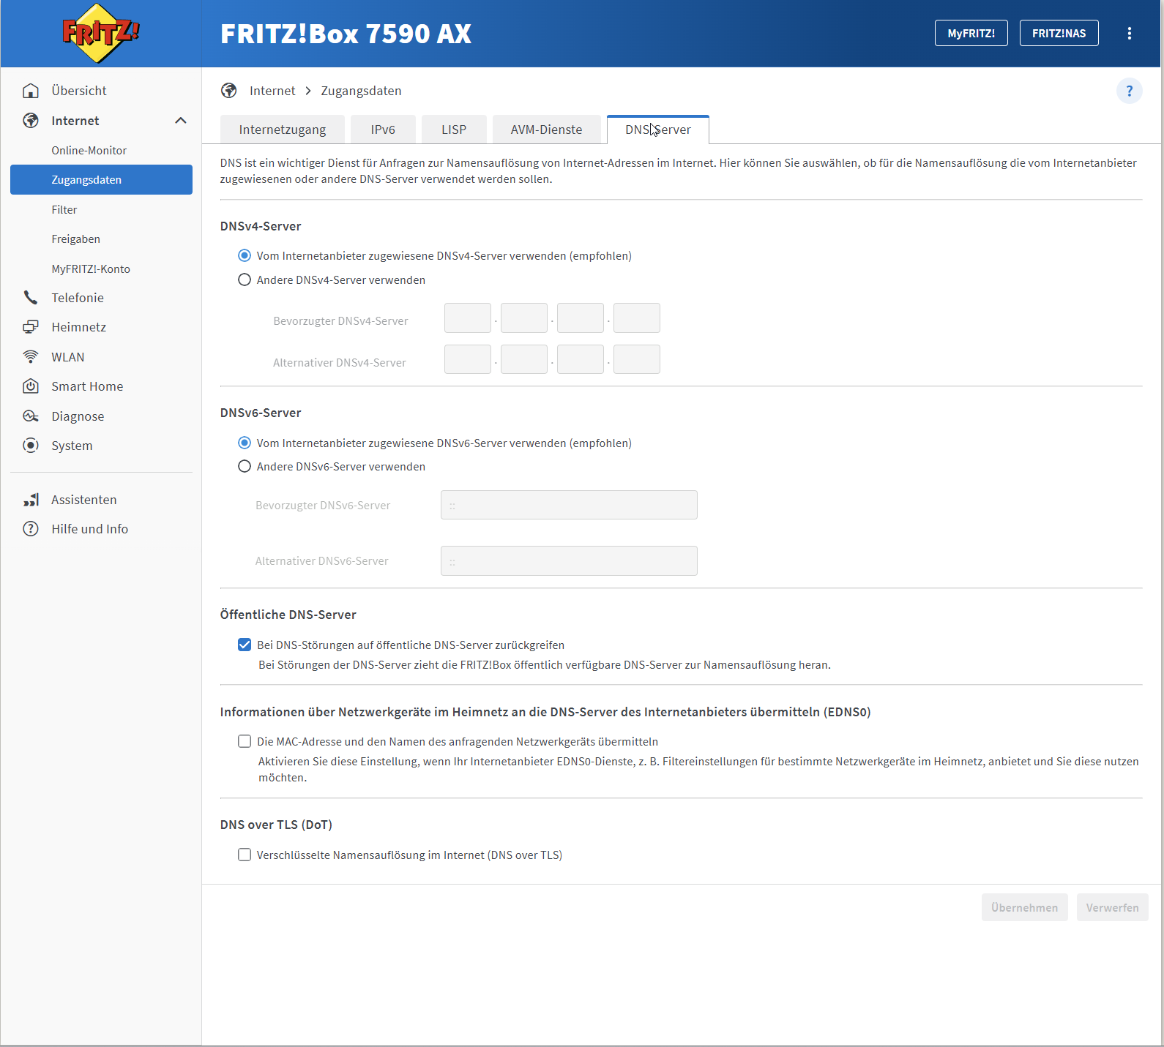Screen dimensions: 1164x1047
Task: Collapse the Internet menu chevron
Action: pos(181,121)
